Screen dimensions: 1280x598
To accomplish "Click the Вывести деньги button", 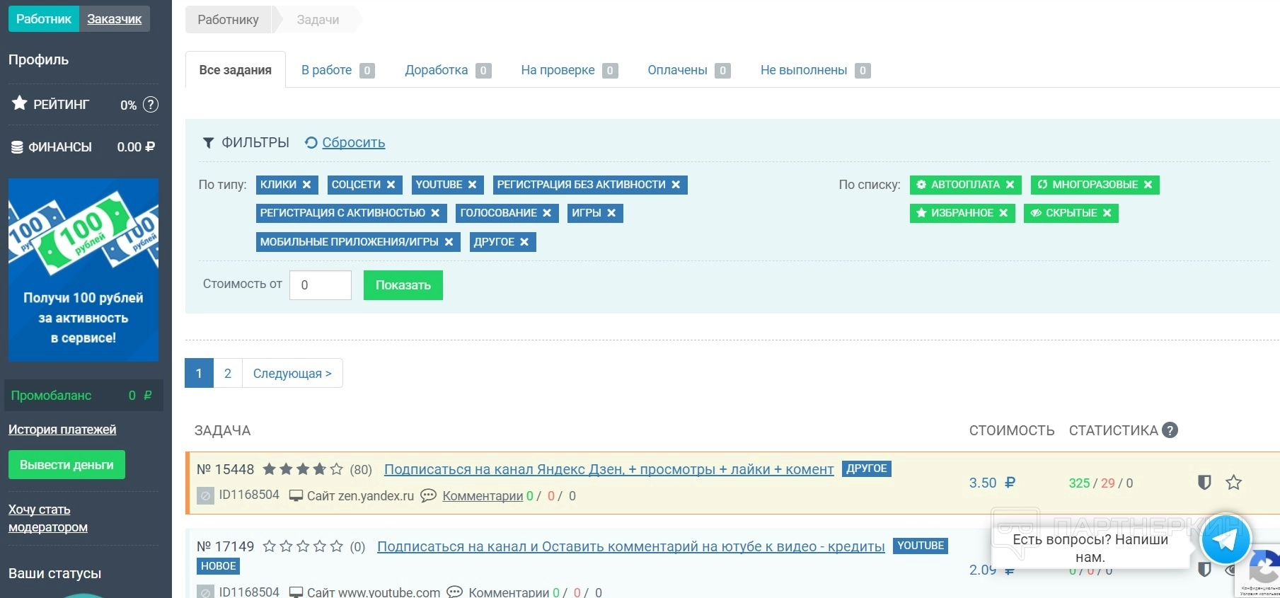I will [x=67, y=465].
